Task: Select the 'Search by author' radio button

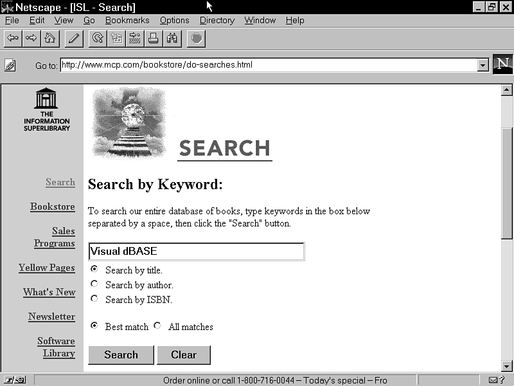Action: (94, 284)
